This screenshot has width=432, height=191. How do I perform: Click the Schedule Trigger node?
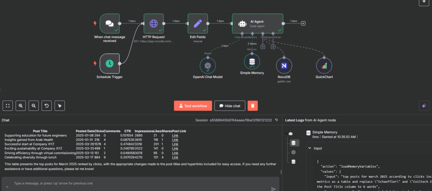pos(109,63)
